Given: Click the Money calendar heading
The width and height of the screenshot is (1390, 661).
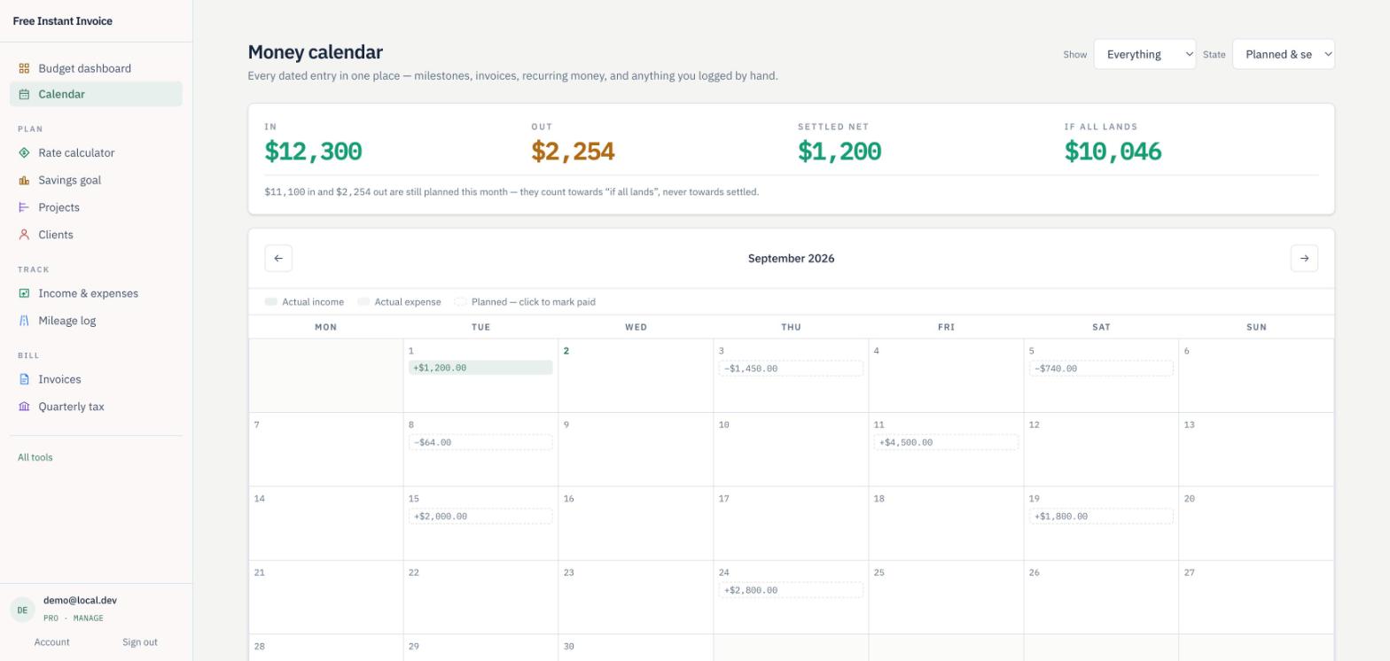Looking at the screenshot, I should 316,52.
